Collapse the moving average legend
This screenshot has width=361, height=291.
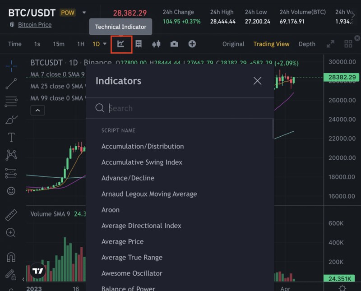coord(37,110)
